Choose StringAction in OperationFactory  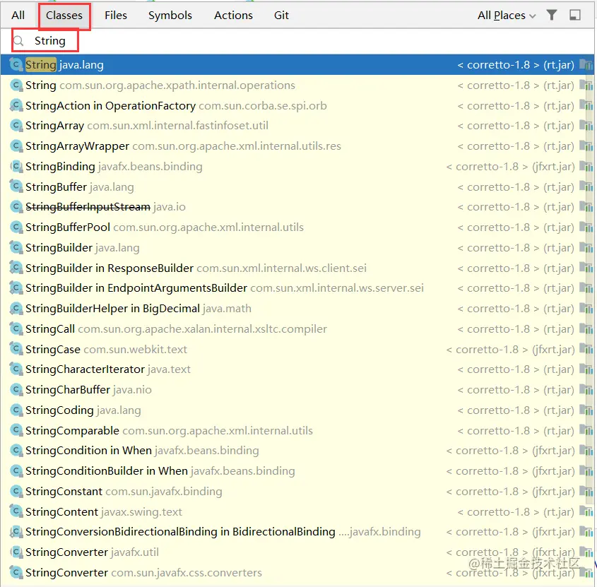[x=297, y=105]
